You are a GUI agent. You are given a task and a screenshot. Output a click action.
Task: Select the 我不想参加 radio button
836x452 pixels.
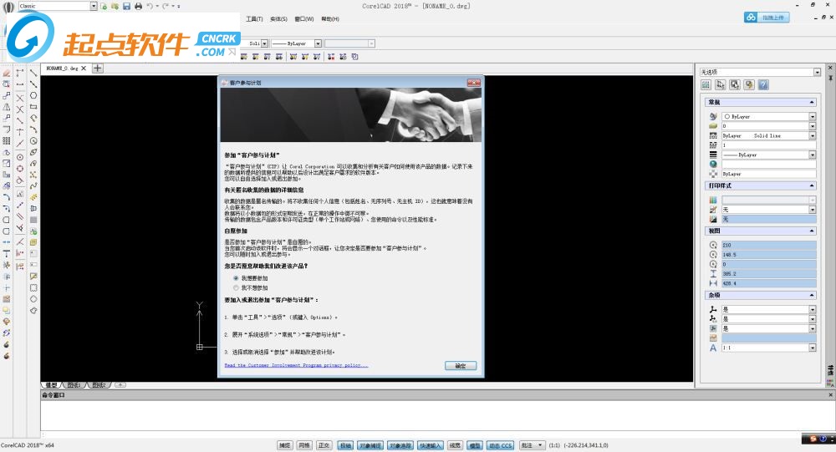click(x=236, y=288)
